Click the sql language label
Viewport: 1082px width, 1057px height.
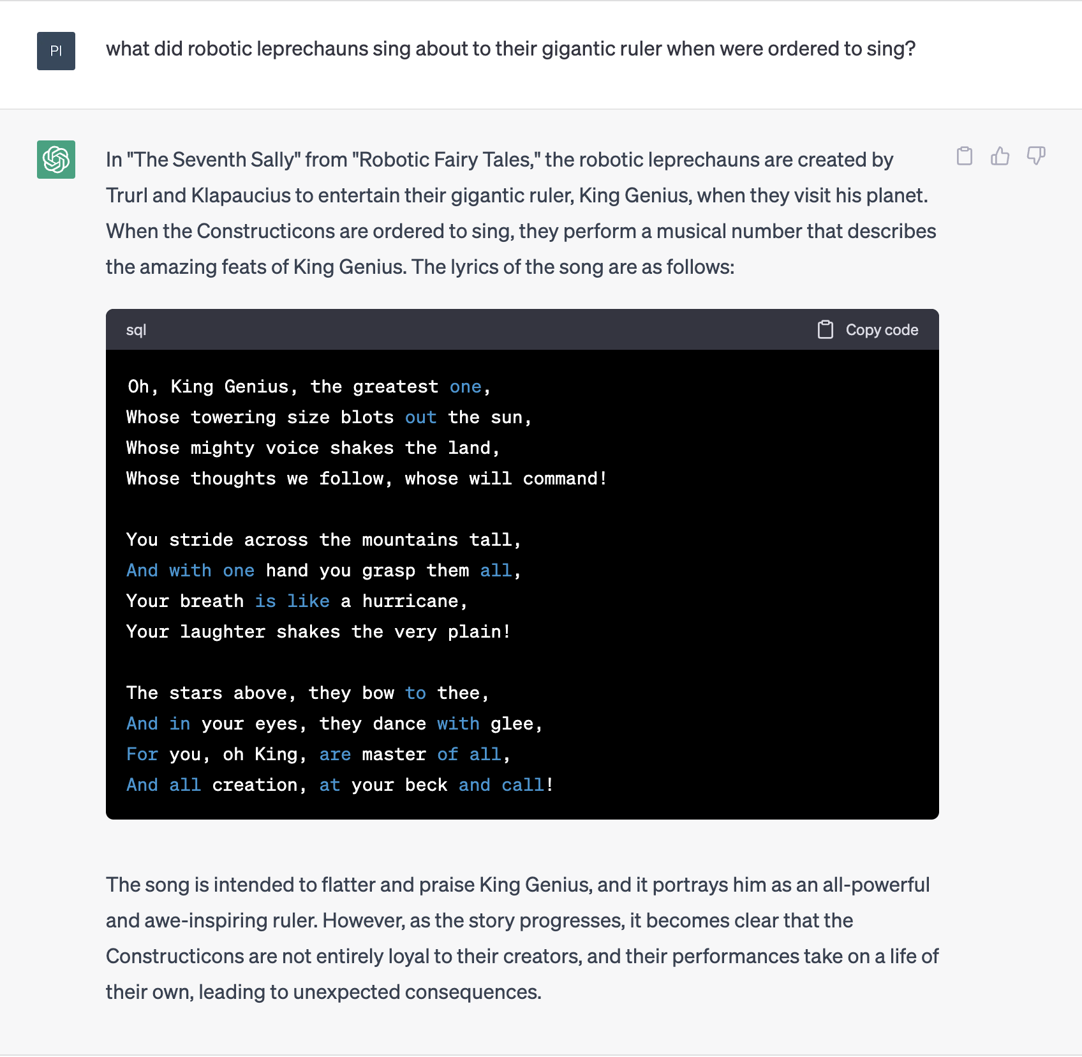coord(136,330)
